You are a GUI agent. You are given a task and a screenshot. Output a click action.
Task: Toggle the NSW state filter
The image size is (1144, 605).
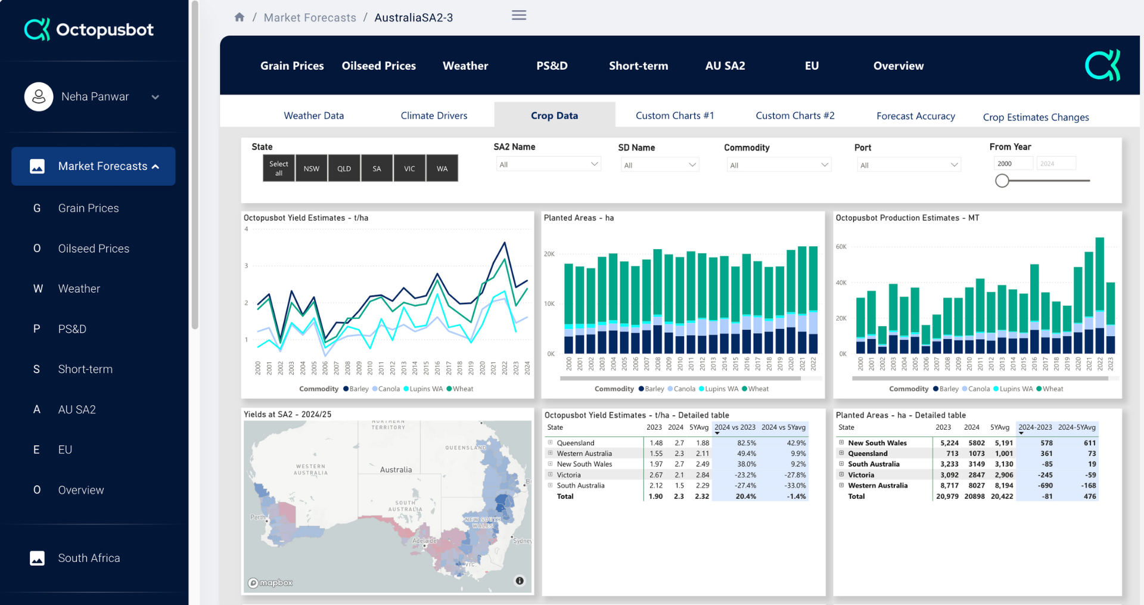312,168
